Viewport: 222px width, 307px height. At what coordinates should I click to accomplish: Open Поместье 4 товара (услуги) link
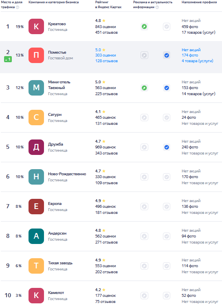coord(197,61)
